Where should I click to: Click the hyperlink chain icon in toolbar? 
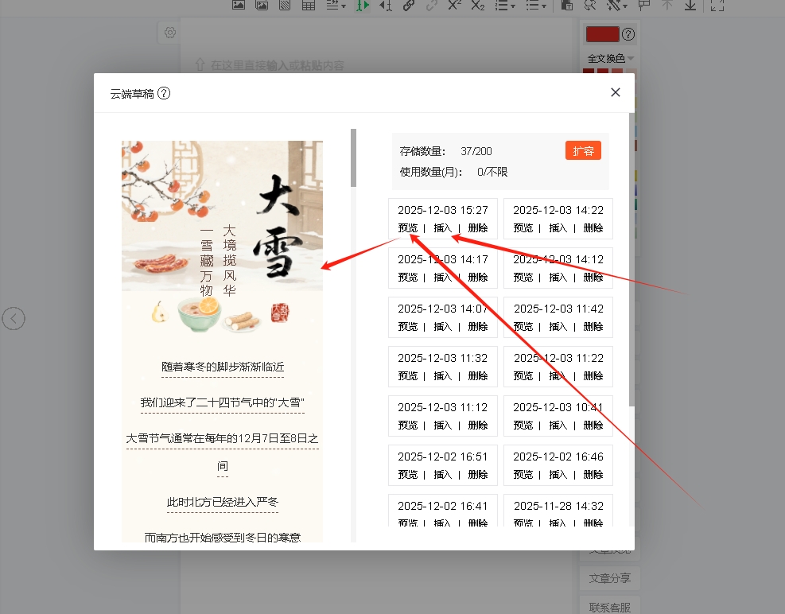tap(408, 6)
